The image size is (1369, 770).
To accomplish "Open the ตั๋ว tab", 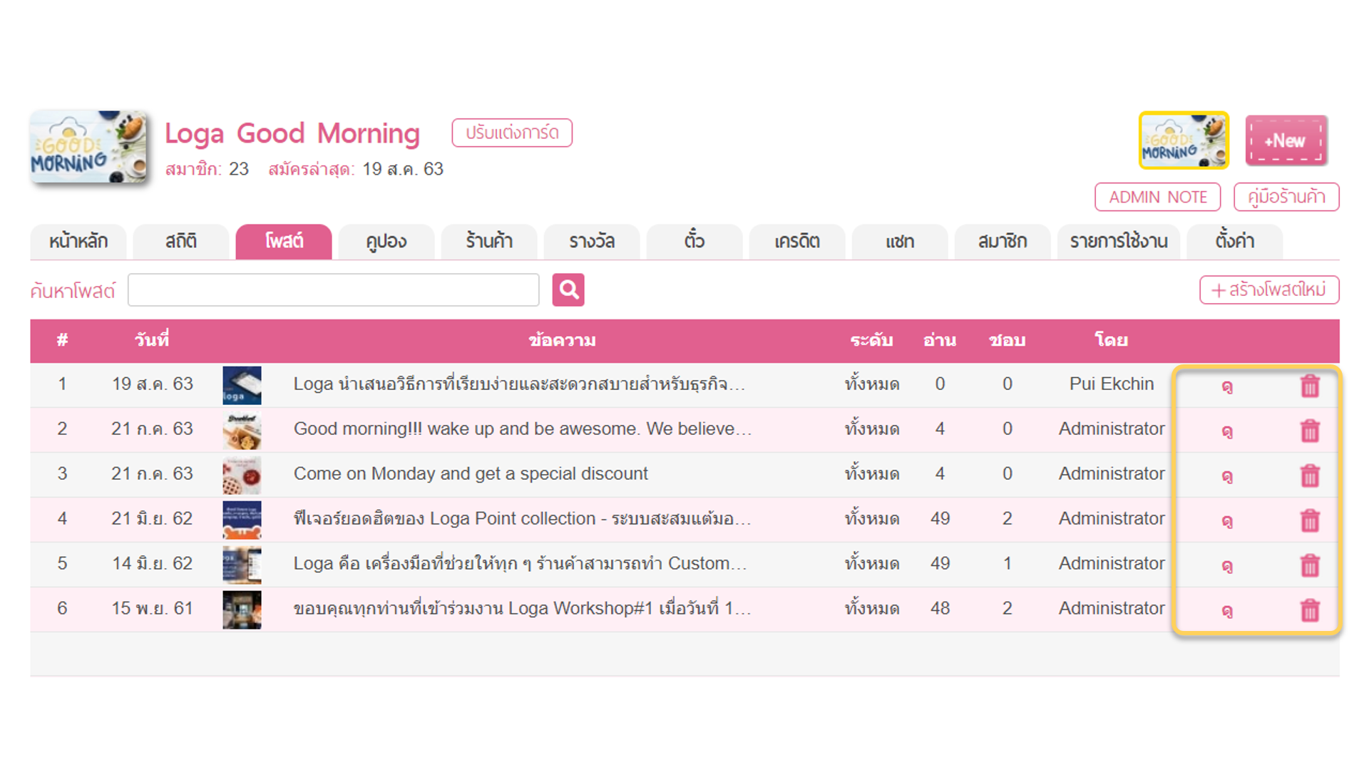I will click(x=694, y=242).
